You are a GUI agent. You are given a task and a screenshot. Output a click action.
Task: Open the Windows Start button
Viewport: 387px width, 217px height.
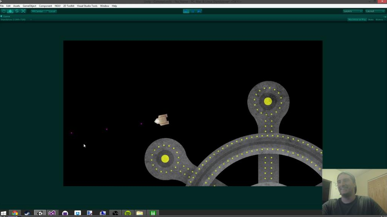[3, 213]
